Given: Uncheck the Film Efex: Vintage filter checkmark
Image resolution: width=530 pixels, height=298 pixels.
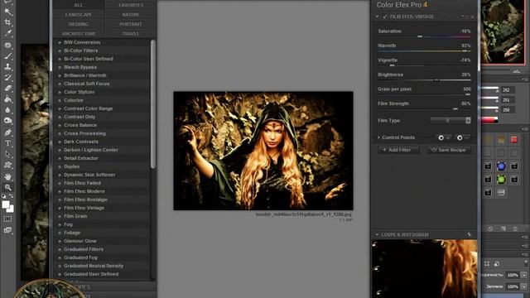Looking at the screenshot, I should [384, 17].
